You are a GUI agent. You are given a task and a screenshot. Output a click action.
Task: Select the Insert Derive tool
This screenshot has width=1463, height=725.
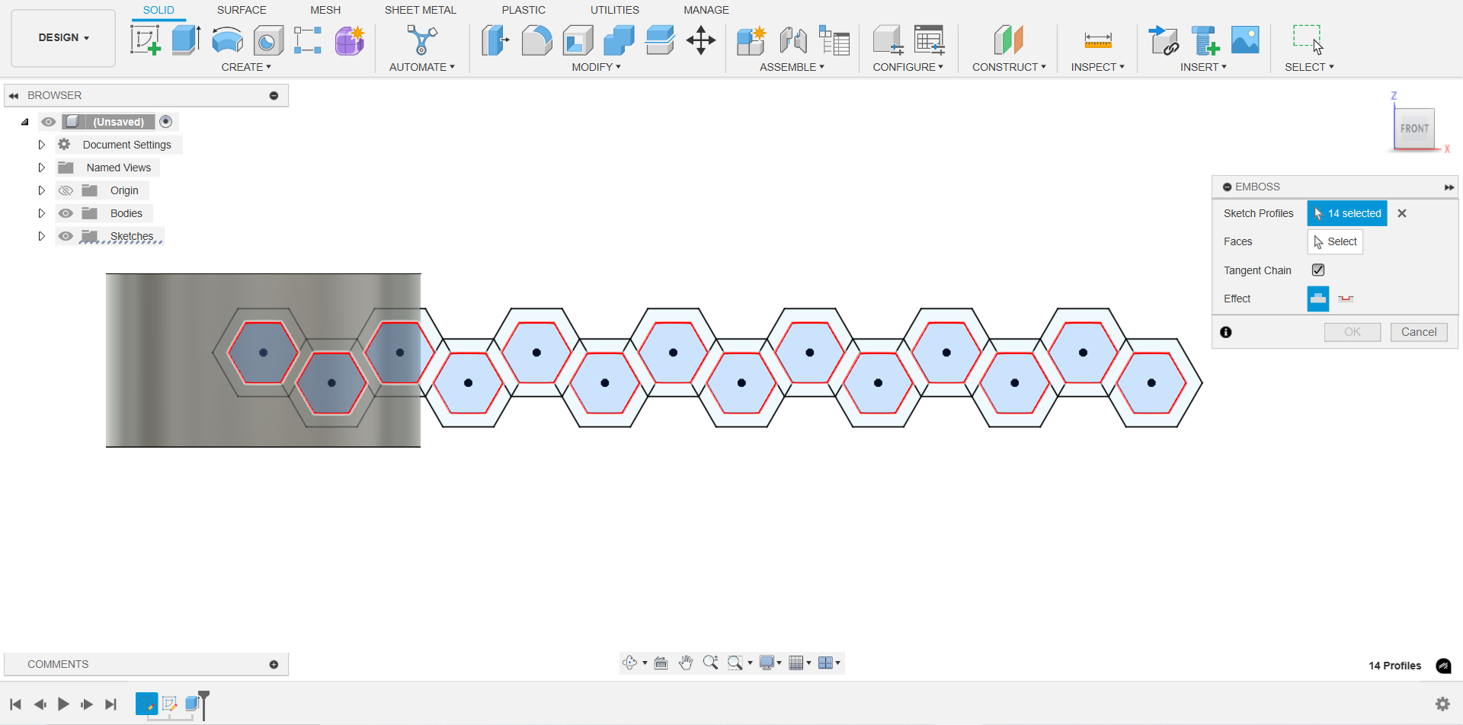(1164, 40)
